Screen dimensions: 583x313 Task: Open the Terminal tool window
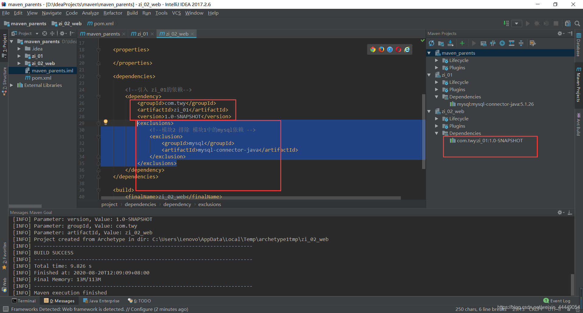tap(24, 301)
